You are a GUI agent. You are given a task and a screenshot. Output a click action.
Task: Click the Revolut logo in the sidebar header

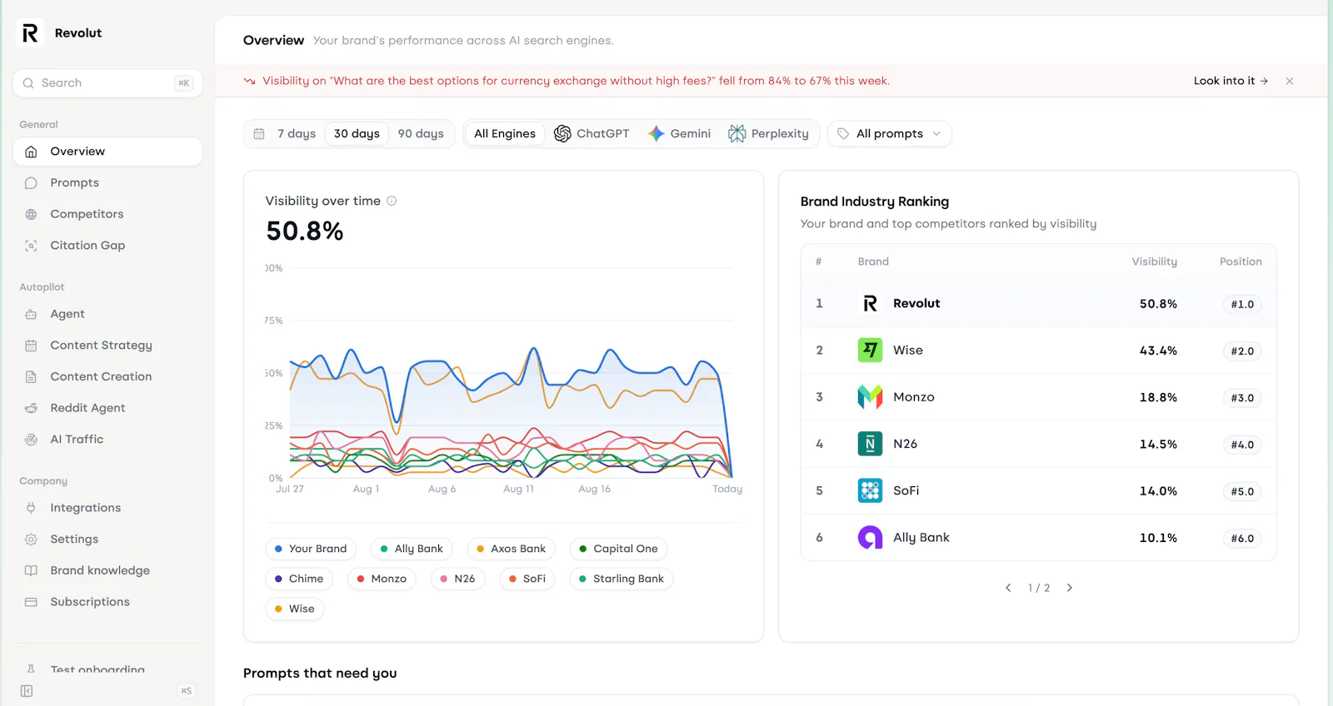30,33
